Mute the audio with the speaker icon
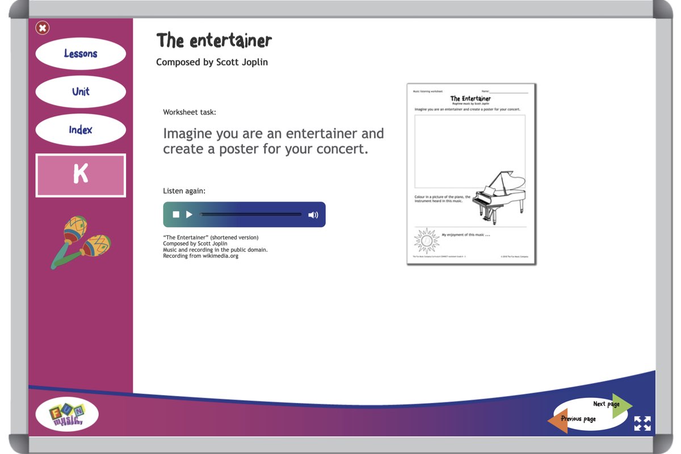This screenshot has width=681, height=454. pos(313,215)
